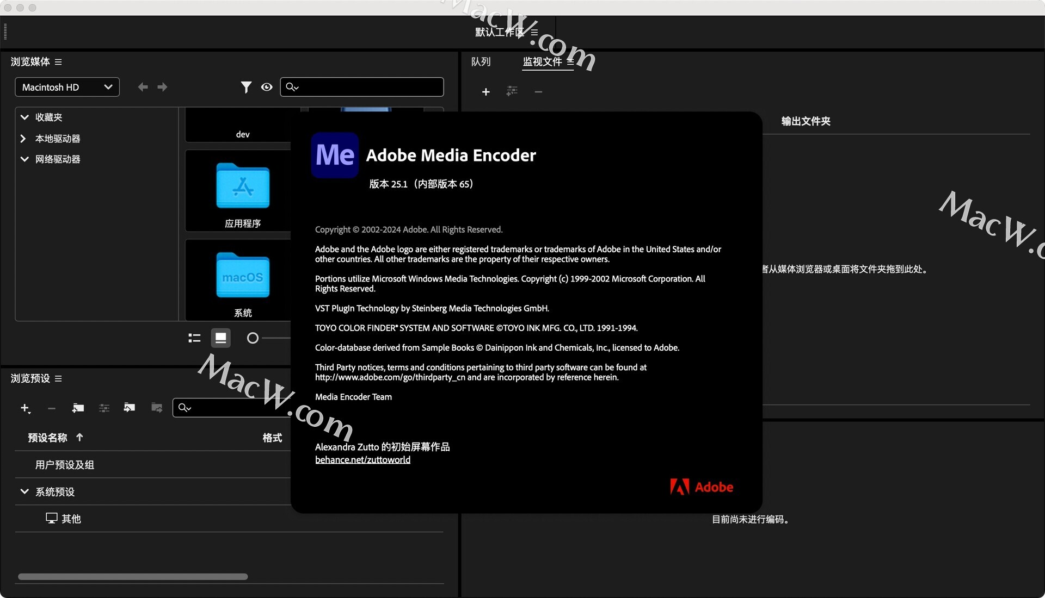Click the 输出文件夹 column header

(806, 121)
